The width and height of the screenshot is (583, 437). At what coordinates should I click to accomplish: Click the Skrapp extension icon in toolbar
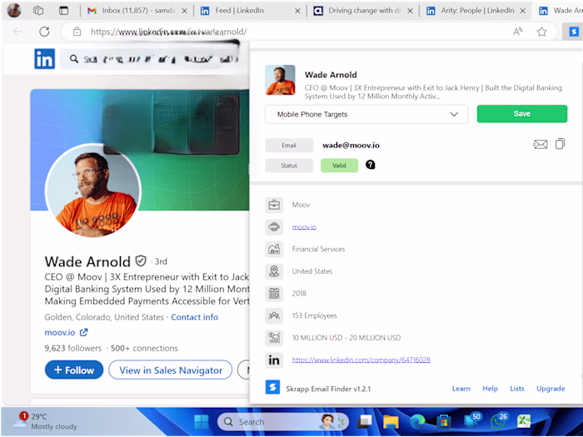[x=574, y=32]
